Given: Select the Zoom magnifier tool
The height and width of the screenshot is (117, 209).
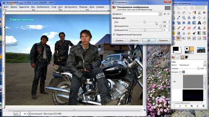Looking at the screenshot, I should (x=184, y=18).
